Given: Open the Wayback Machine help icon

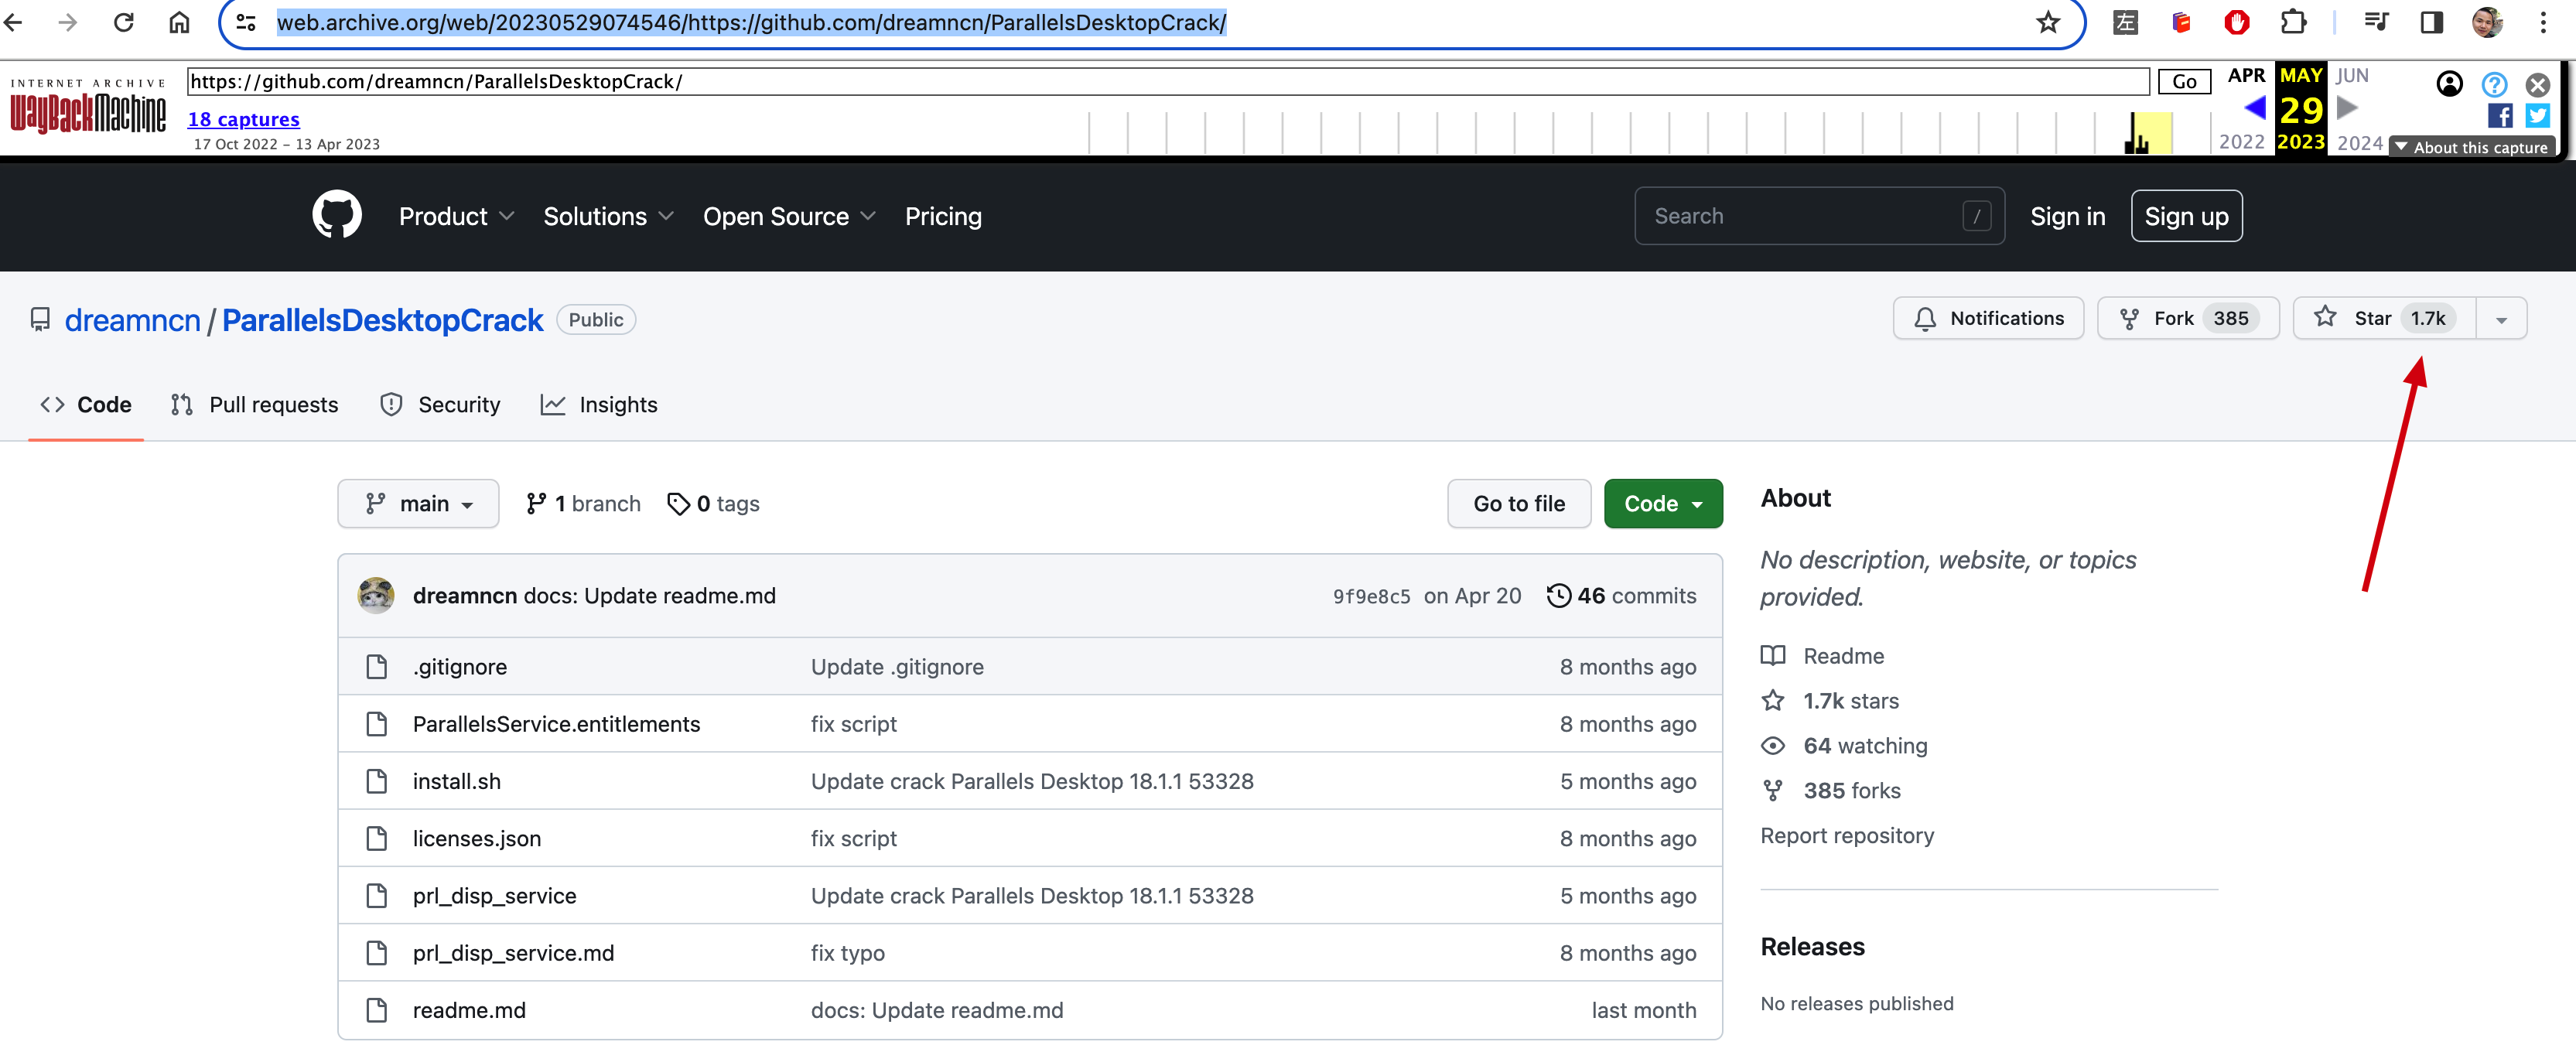Looking at the screenshot, I should click(x=2494, y=85).
